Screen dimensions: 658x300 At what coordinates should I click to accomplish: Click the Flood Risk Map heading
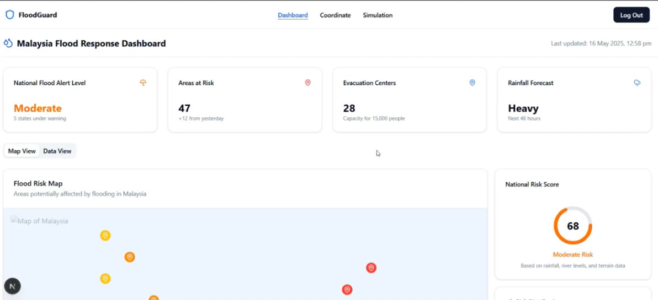click(38, 183)
